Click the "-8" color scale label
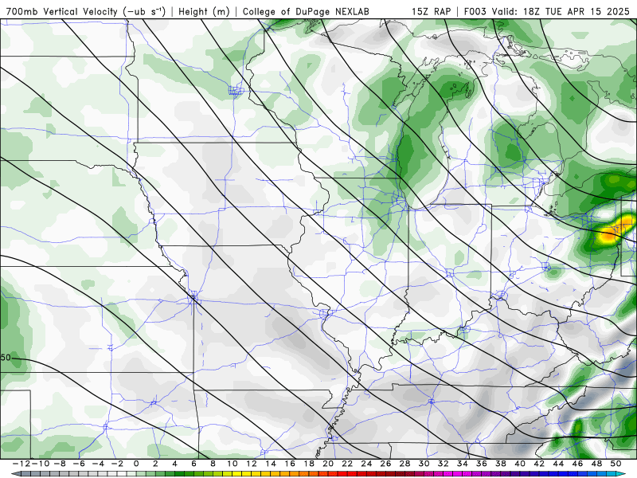 [59, 464]
